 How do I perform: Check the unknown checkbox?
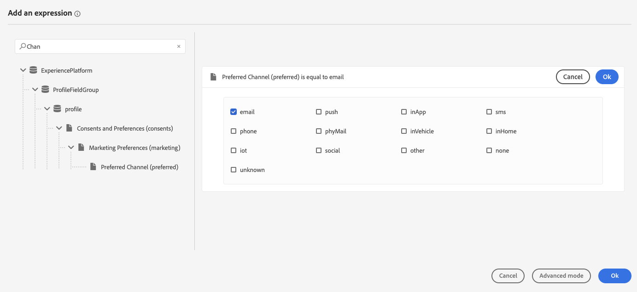click(234, 170)
